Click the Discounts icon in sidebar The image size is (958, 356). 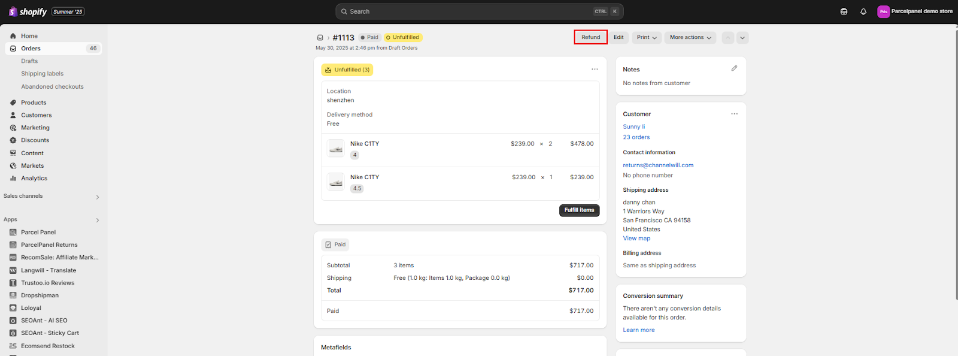(x=13, y=140)
